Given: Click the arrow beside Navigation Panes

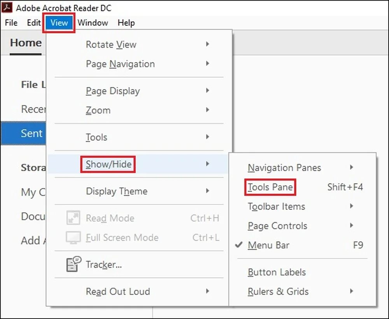Looking at the screenshot, I should [352, 167].
